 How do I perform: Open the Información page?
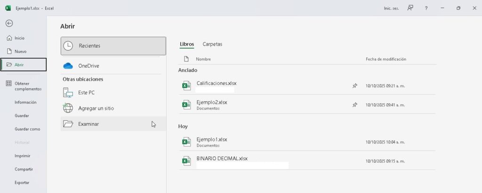coord(25,102)
